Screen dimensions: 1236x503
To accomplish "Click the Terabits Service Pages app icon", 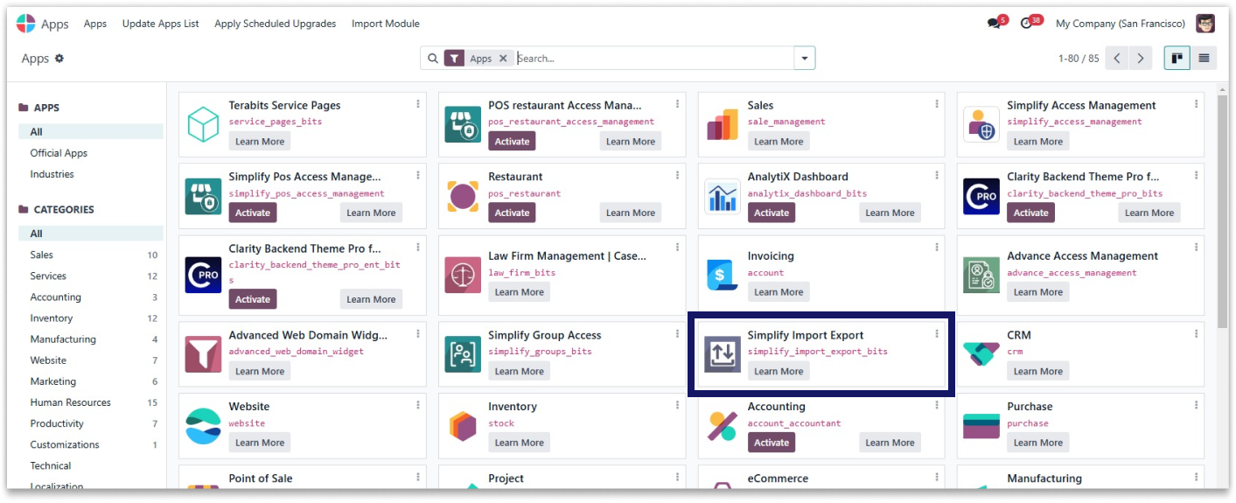I will click(x=203, y=124).
